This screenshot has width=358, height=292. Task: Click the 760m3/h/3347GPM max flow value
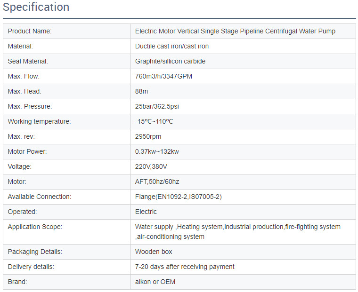[x=163, y=76]
